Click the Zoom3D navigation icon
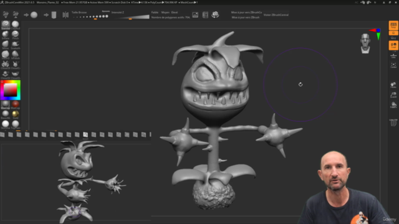This screenshot has width=399, height=224. coord(393,95)
